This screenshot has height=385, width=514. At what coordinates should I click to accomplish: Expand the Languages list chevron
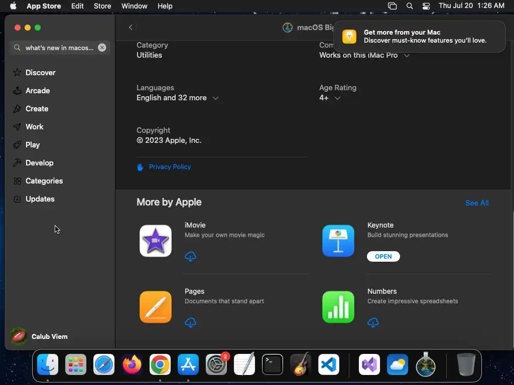(215, 98)
